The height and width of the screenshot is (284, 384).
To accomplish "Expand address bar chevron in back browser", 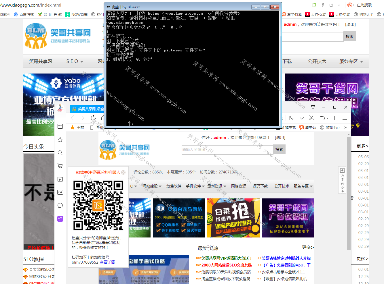I will [339, 5].
